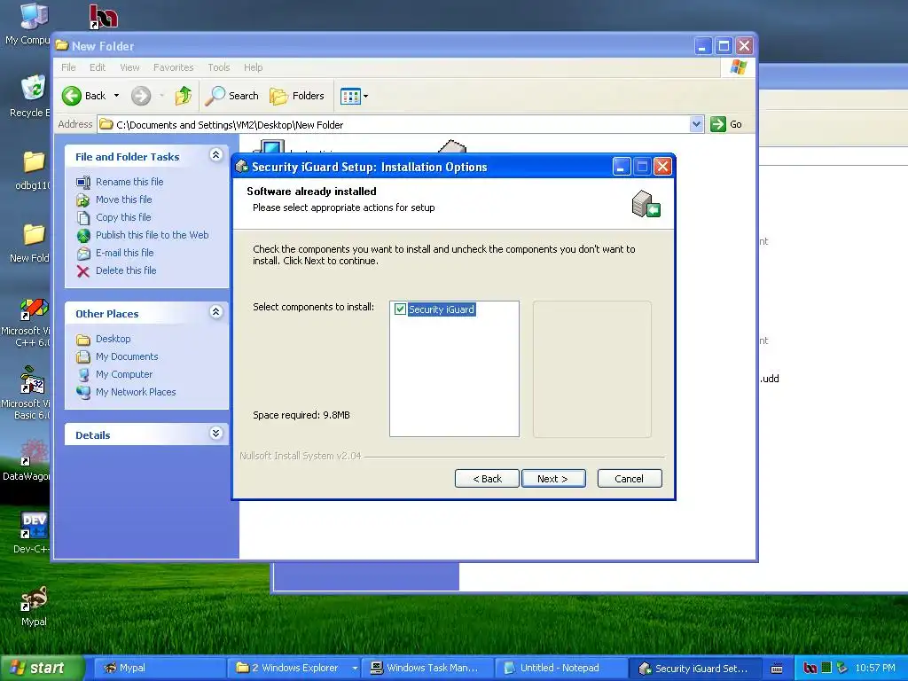Screen dimensions: 908x681
Task: Expand the Details panel
Action: pyautogui.click(x=216, y=433)
